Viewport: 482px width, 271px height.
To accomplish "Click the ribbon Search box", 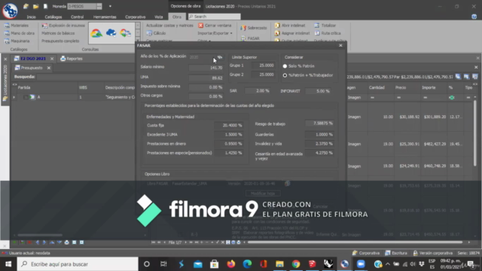I will (x=214, y=17).
